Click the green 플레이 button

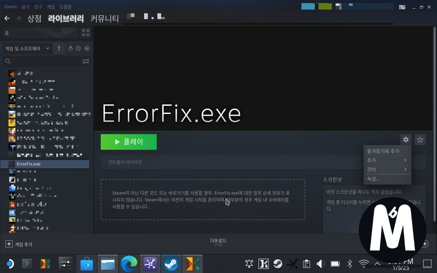129,142
